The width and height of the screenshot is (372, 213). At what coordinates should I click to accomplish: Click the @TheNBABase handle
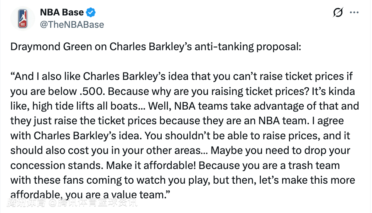click(72, 25)
